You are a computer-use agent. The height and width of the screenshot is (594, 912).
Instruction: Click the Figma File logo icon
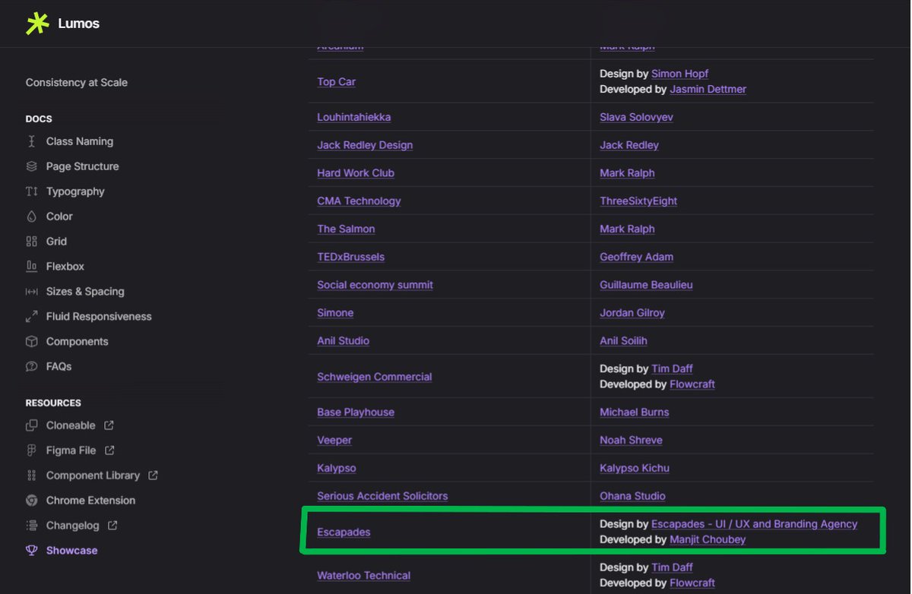click(x=31, y=450)
